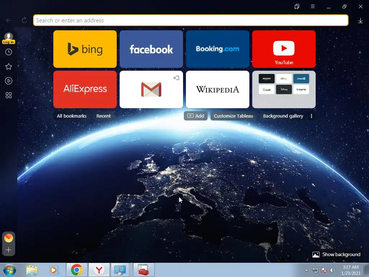This screenshot has width=369, height=277.
Task: Open the Gmail tile
Action: pos(151,89)
